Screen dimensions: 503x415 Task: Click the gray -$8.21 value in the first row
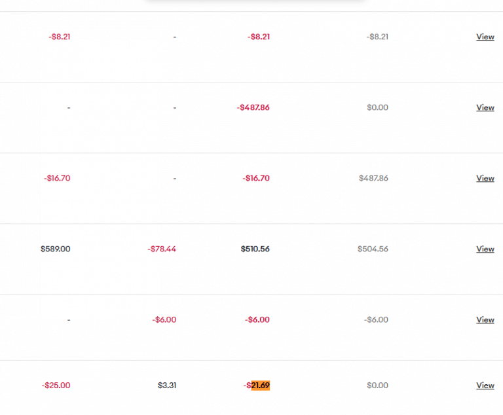click(x=377, y=37)
